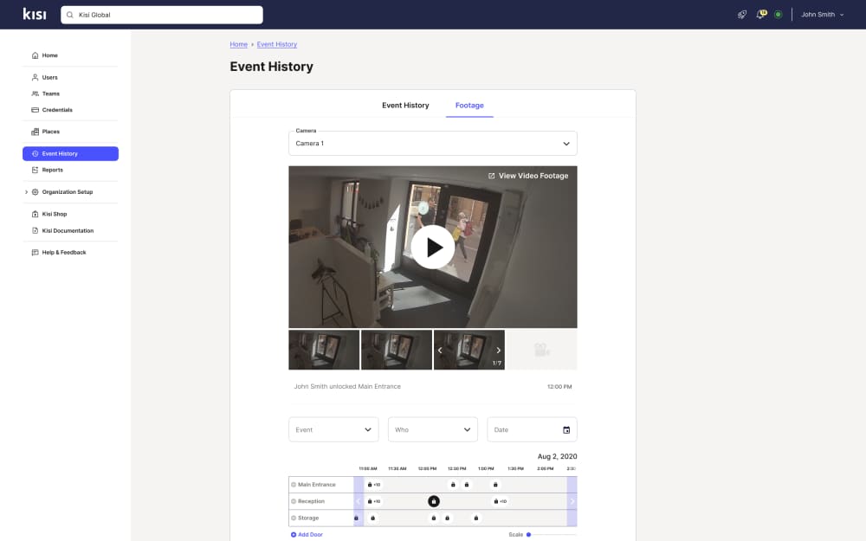Play the camera video

pos(432,247)
